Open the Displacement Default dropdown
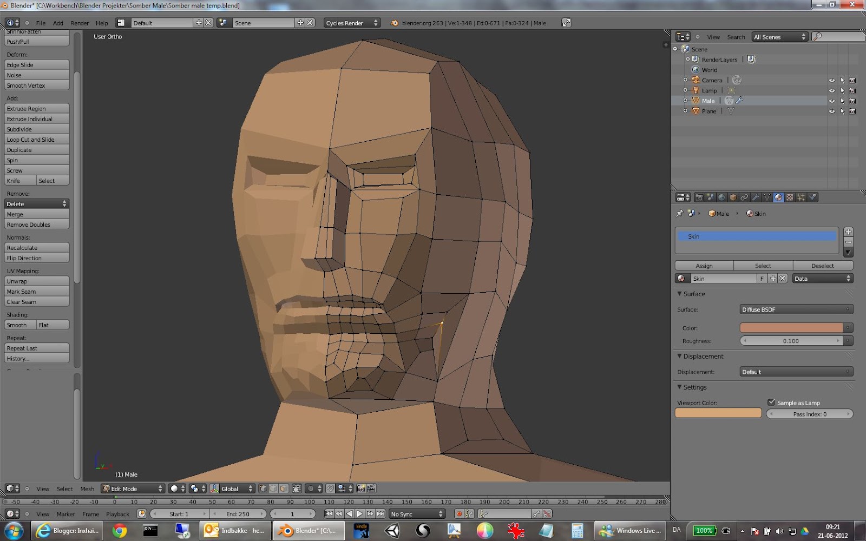Viewport: 866px width, 541px height. (796, 372)
